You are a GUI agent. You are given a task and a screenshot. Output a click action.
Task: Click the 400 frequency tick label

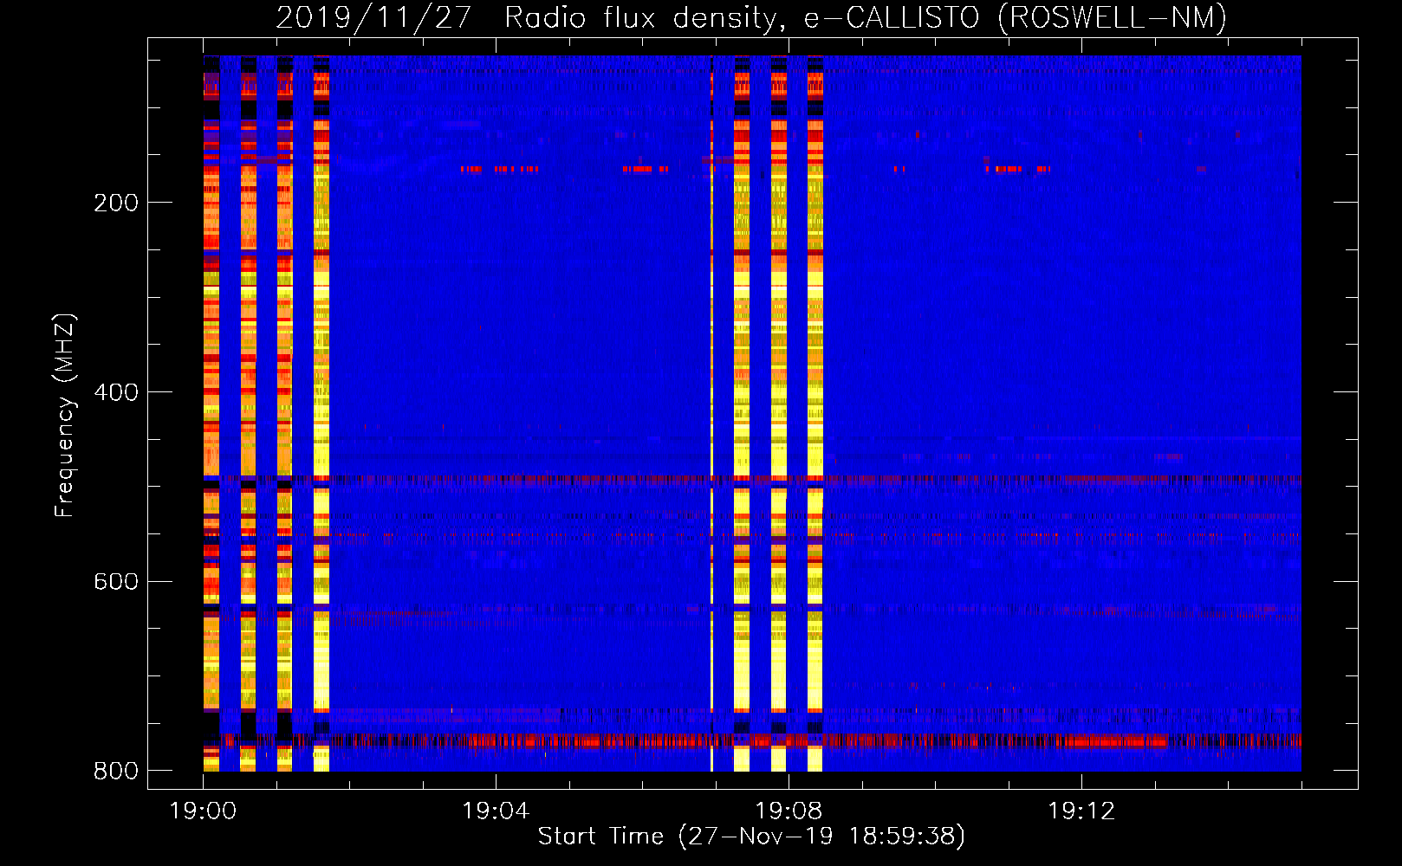click(x=116, y=392)
